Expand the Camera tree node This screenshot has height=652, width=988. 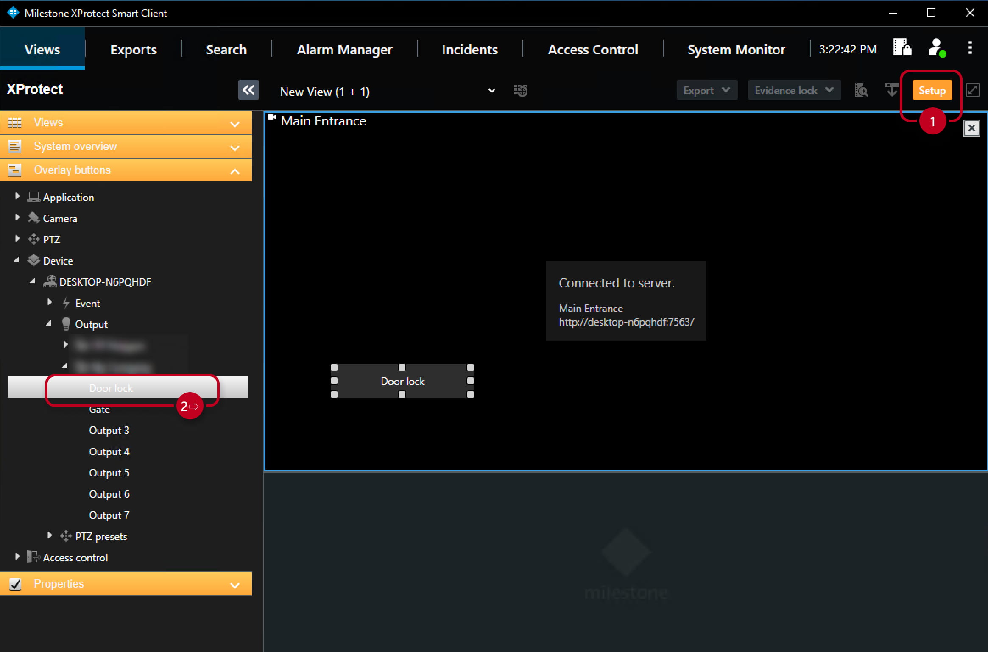click(x=17, y=217)
